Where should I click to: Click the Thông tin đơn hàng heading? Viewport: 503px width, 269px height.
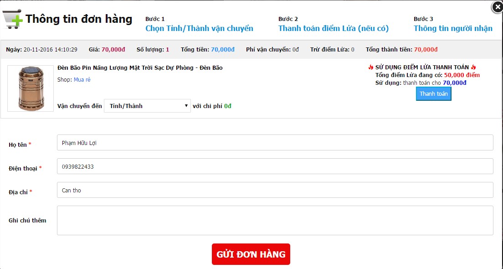coord(79,19)
